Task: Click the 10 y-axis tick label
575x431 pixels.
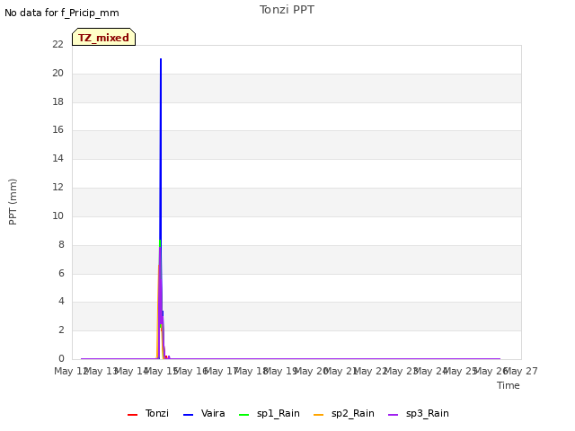Action: pyautogui.click(x=57, y=215)
